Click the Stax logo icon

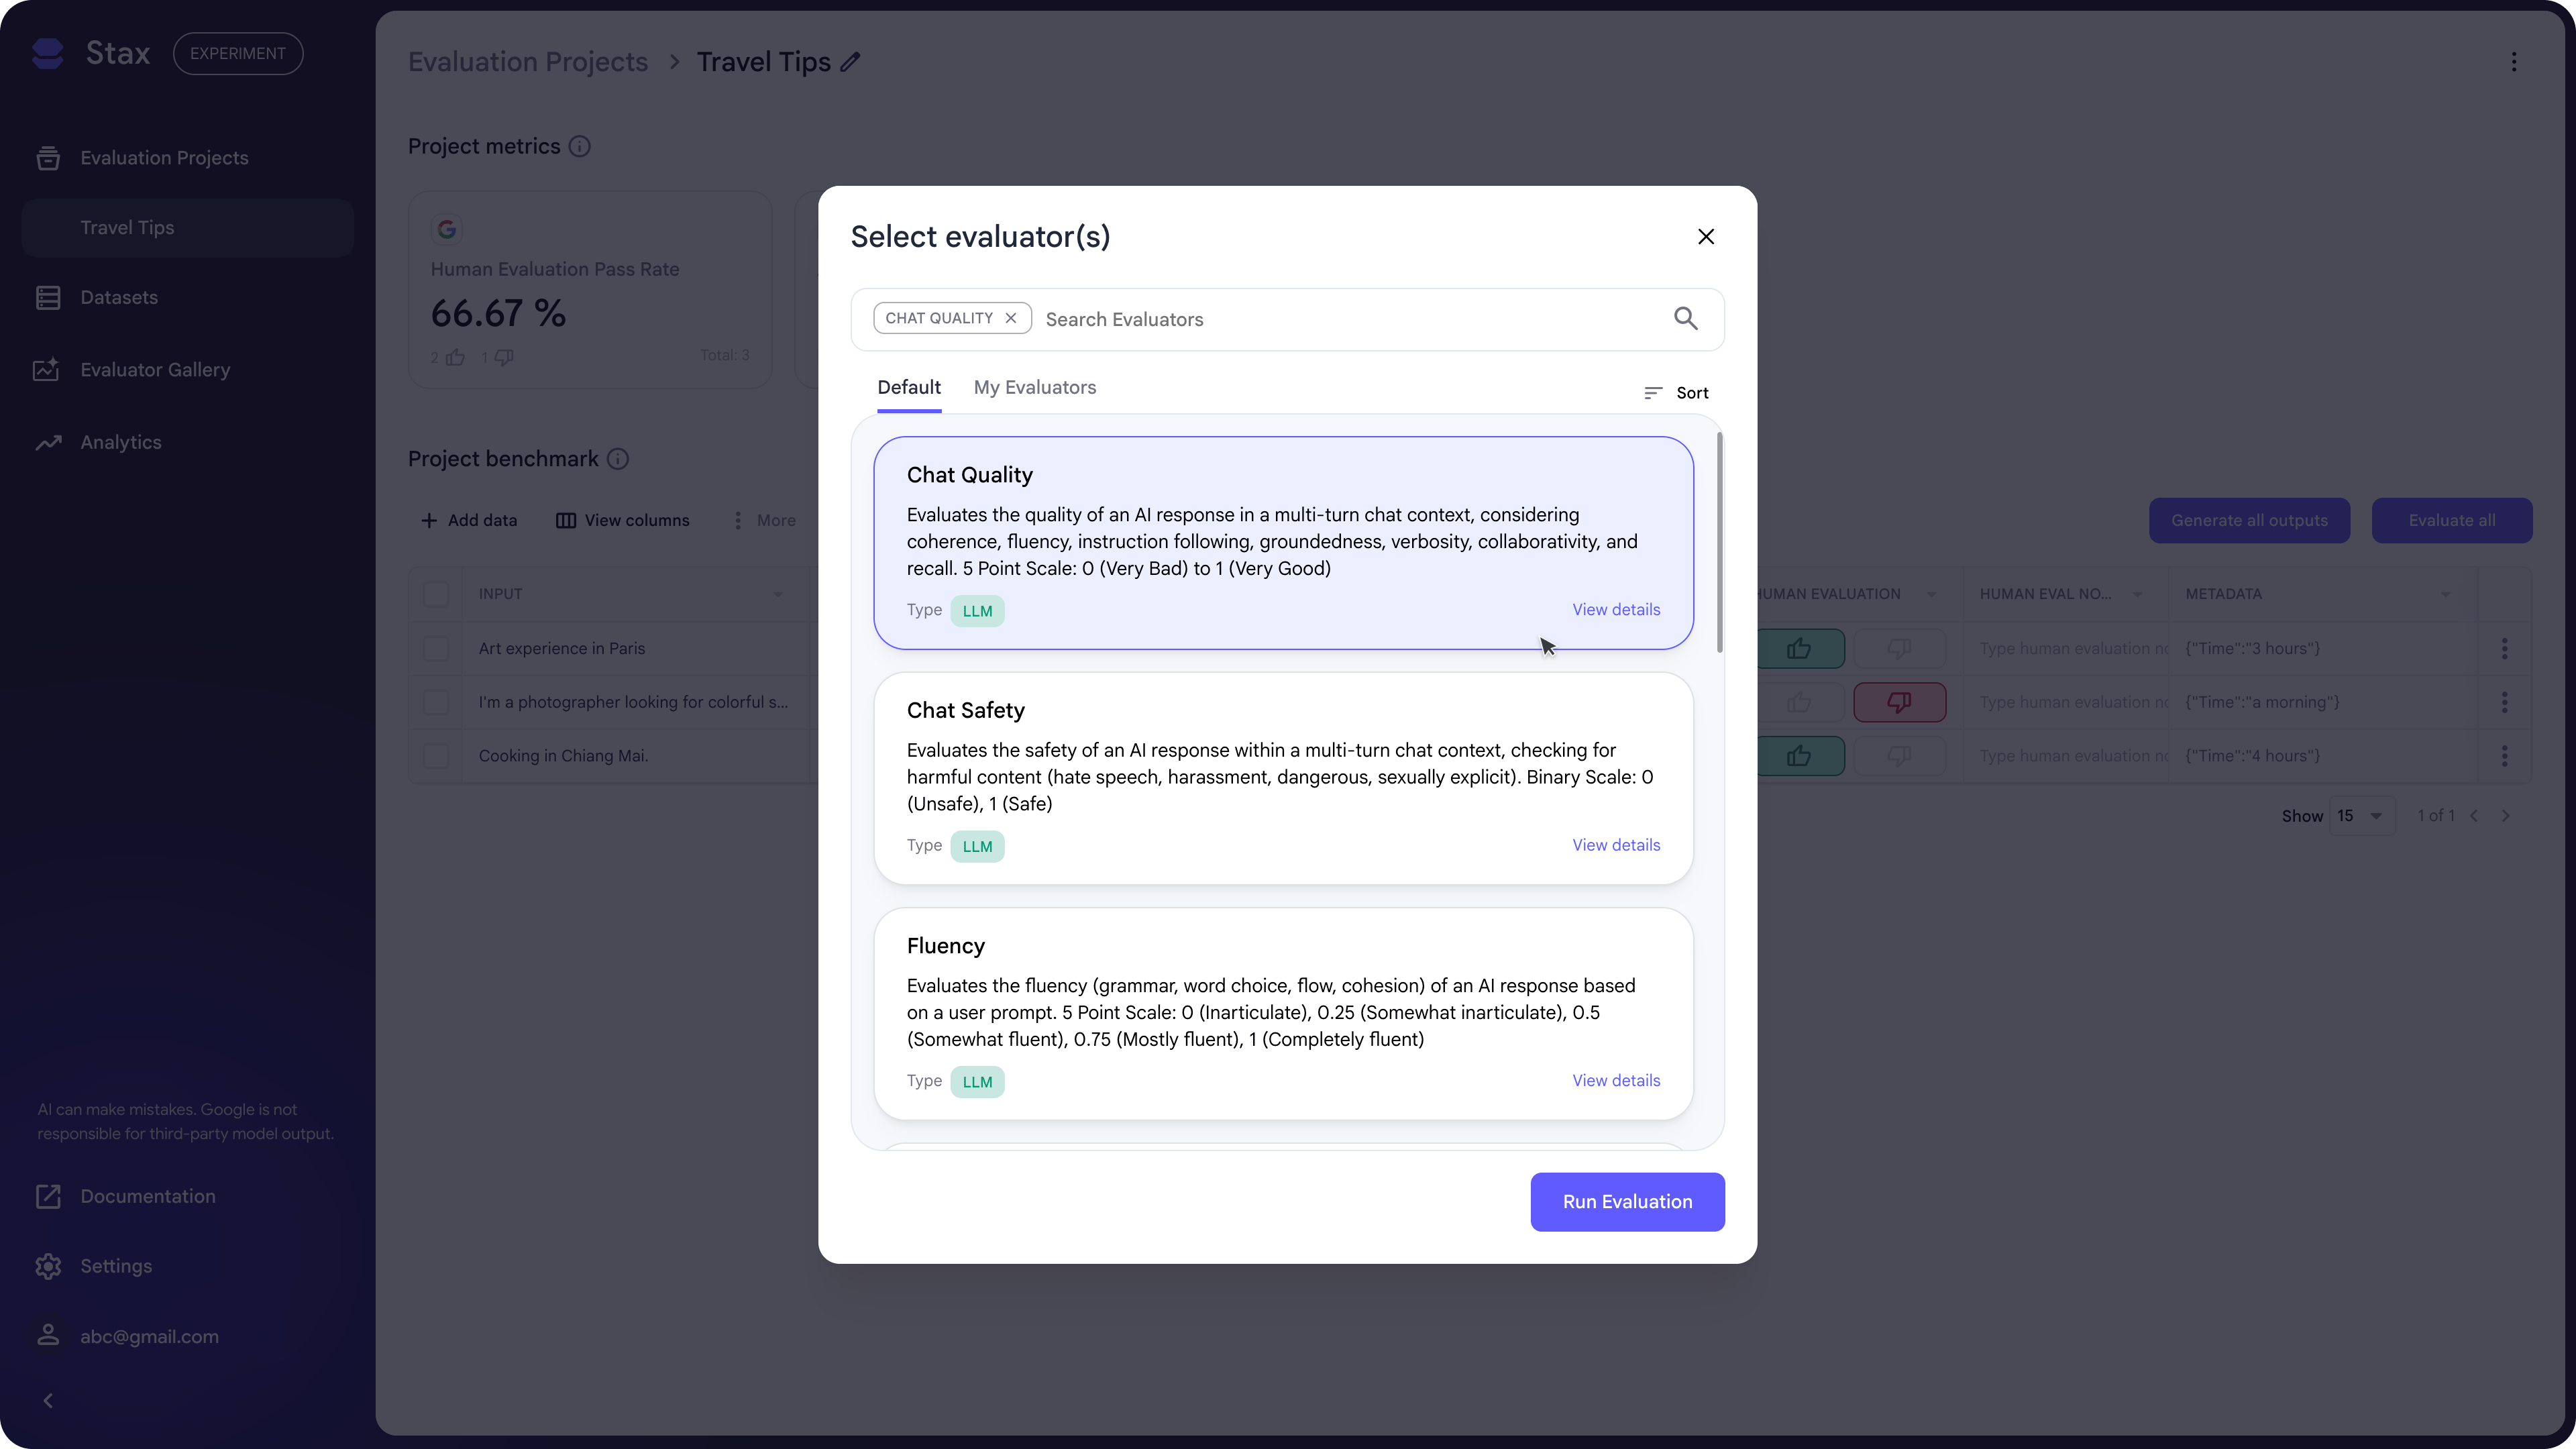pyautogui.click(x=48, y=53)
